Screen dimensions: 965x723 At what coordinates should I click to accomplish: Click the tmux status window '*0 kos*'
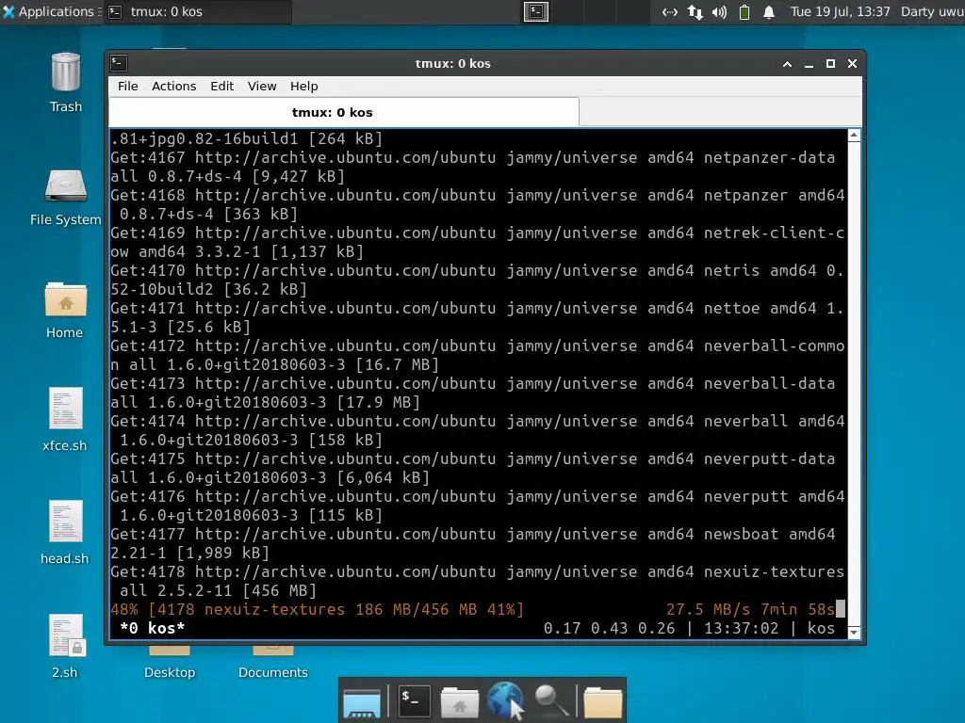point(152,628)
